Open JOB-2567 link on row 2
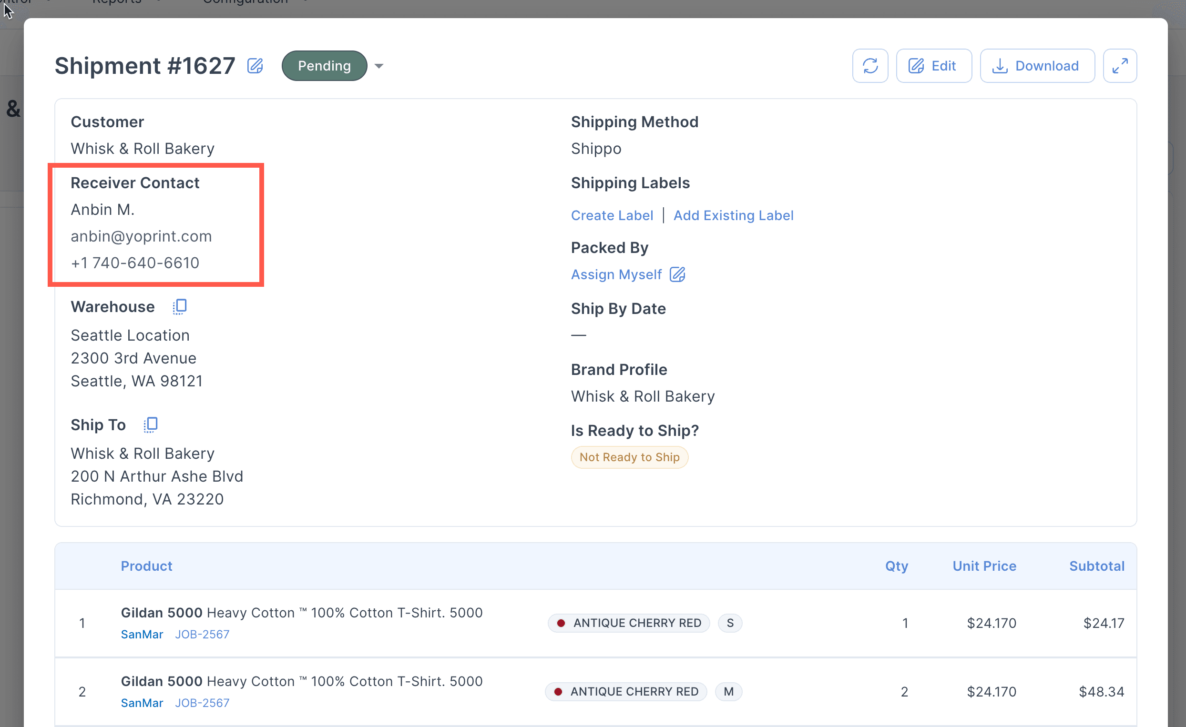This screenshot has width=1186, height=727. pos(202,703)
